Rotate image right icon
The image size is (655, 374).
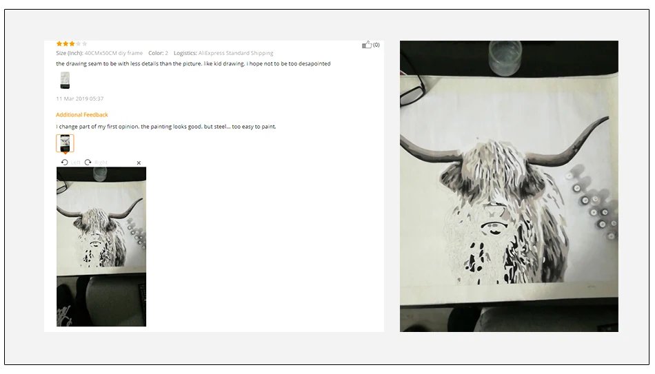coord(88,163)
